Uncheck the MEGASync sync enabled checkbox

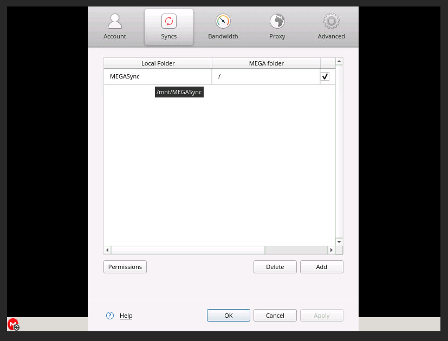pyautogui.click(x=325, y=76)
